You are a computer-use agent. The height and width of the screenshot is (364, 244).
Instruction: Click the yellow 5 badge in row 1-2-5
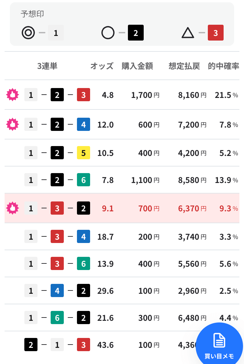coord(83,153)
